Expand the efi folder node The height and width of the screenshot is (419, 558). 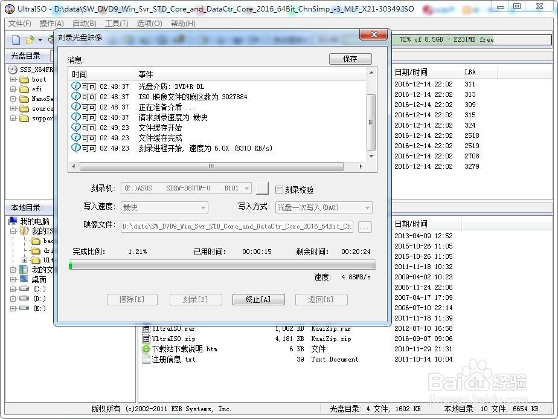point(13,89)
